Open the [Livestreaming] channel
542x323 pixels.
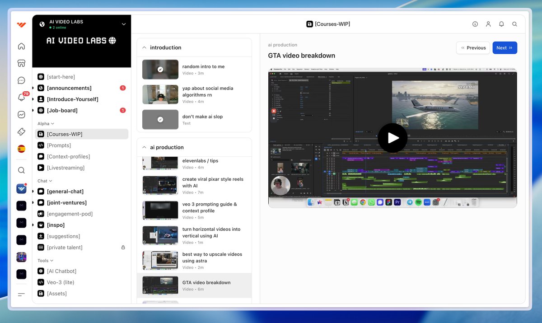81,168
